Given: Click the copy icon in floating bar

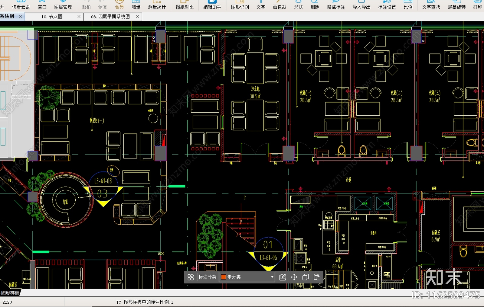Looking at the screenshot, I should tap(306, 277).
